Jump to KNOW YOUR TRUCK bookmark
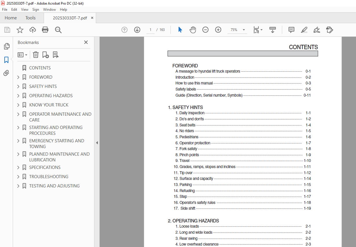The width and height of the screenshot is (356, 247). (x=49, y=105)
